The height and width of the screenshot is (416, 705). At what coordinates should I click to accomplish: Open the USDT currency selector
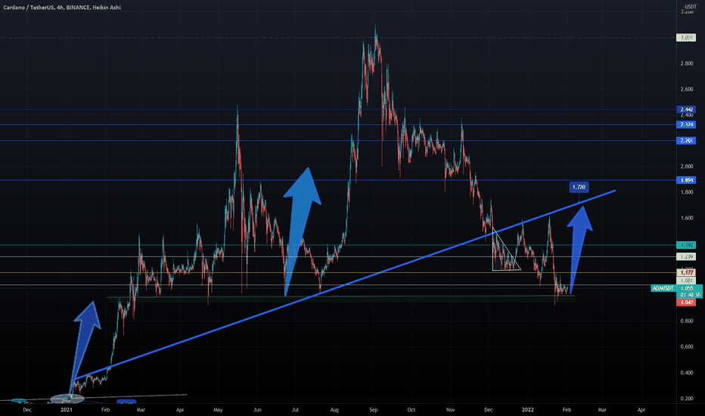pyautogui.click(x=690, y=6)
